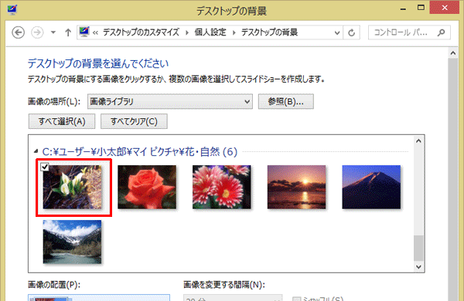Click the 参照(B)... browse button
This screenshot has height=301, width=464.
286,102
